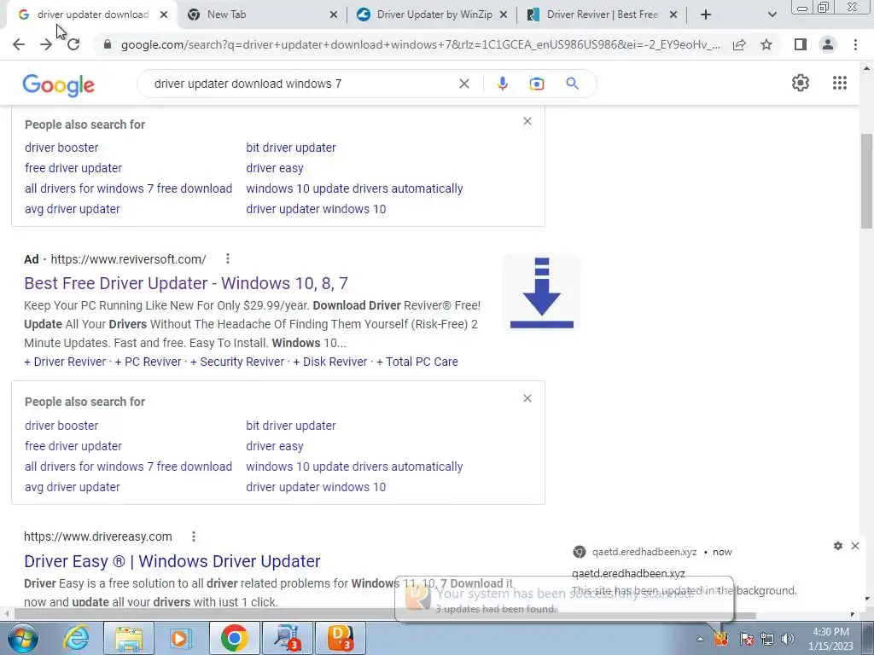Go back using browser back arrow
874x655 pixels.
pyautogui.click(x=19, y=44)
